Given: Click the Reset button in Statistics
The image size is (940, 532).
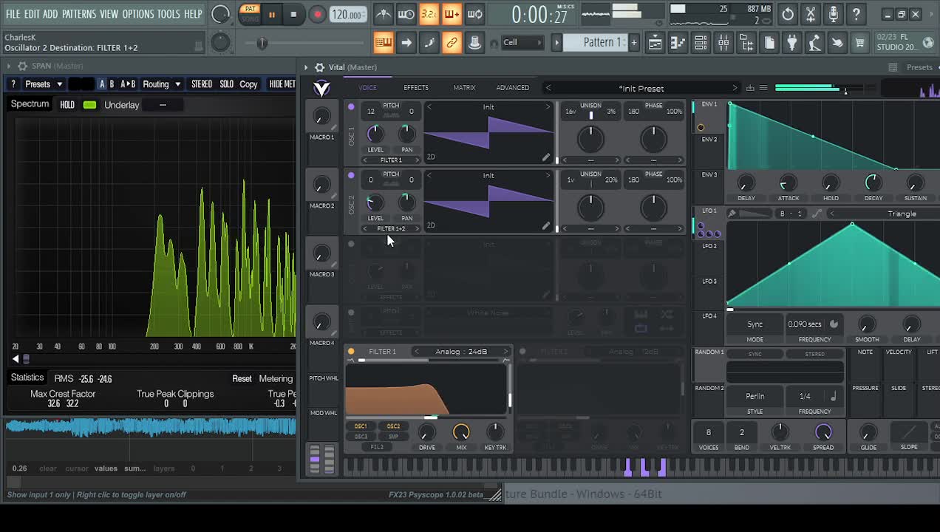Looking at the screenshot, I should pyautogui.click(x=242, y=378).
